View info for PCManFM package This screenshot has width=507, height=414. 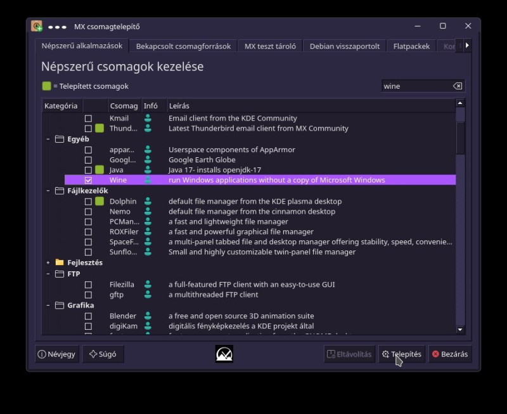pyautogui.click(x=148, y=221)
